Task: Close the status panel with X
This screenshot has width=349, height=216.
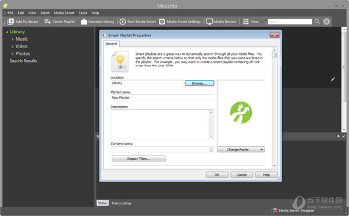Action: 343,136
